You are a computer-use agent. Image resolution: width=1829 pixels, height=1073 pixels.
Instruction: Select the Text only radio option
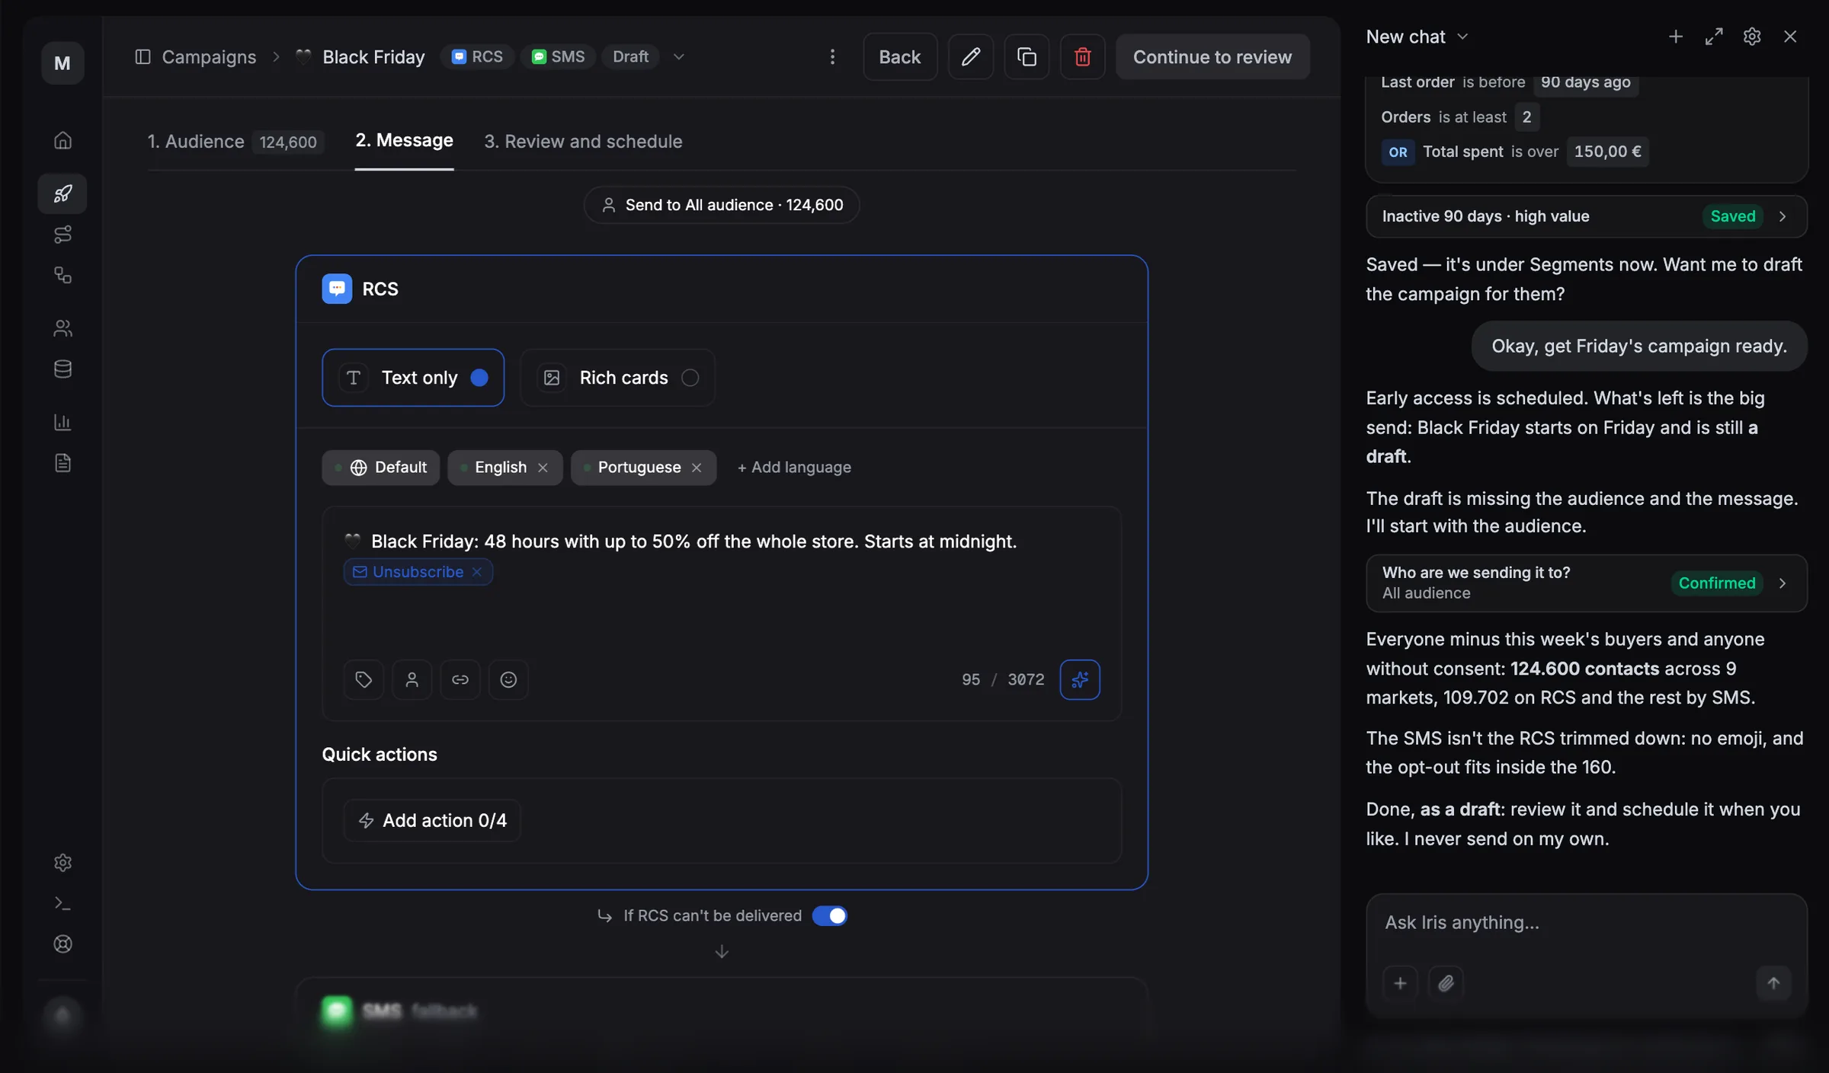click(x=413, y=378)
